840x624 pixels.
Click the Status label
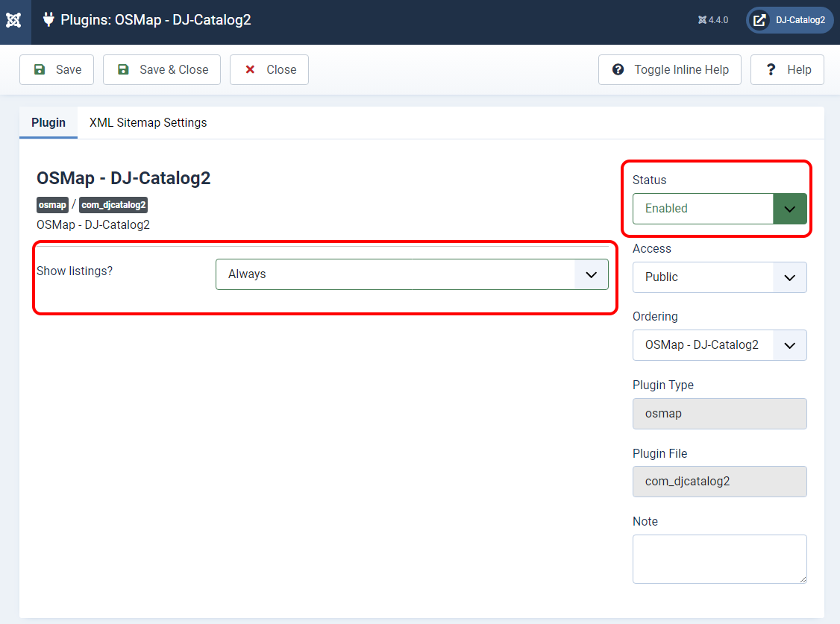pyautogui.click(x=649, y=180)
